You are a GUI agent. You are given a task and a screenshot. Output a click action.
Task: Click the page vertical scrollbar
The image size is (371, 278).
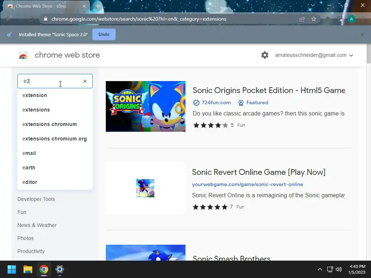tap(368, 54)
